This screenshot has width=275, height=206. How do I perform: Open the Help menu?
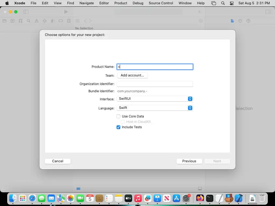click(201, 3)
